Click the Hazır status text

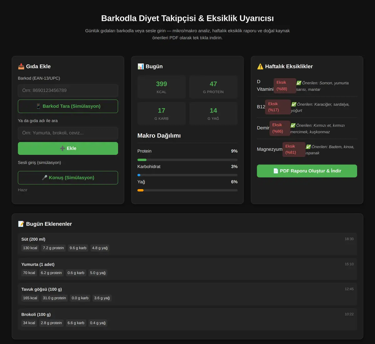[22, 190]
